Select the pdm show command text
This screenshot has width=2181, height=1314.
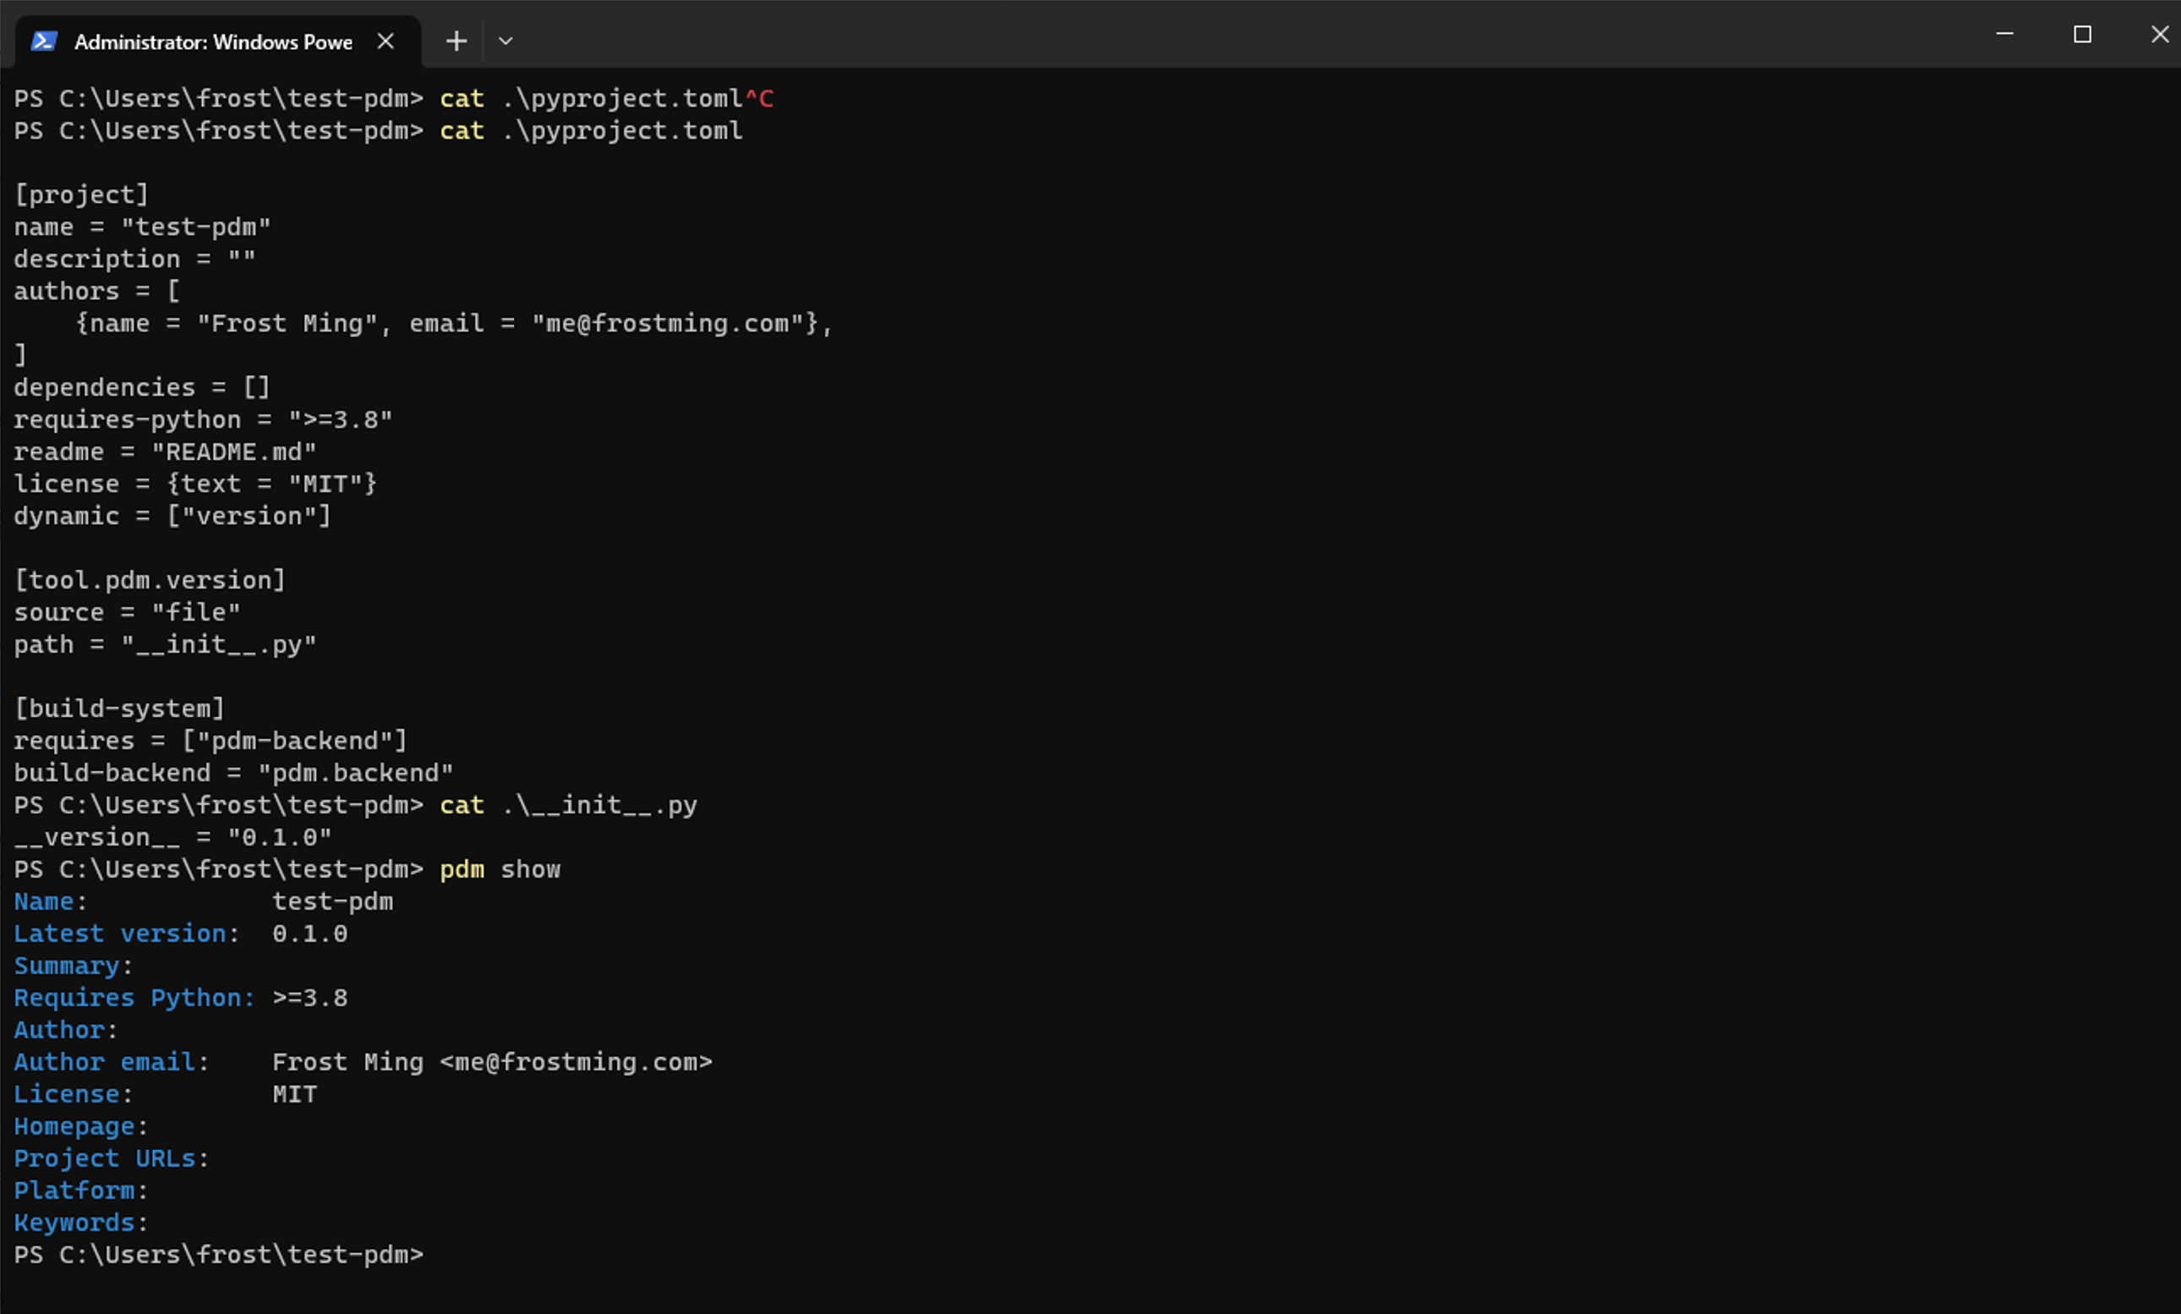pyautogui.click(x=500, y=868)
